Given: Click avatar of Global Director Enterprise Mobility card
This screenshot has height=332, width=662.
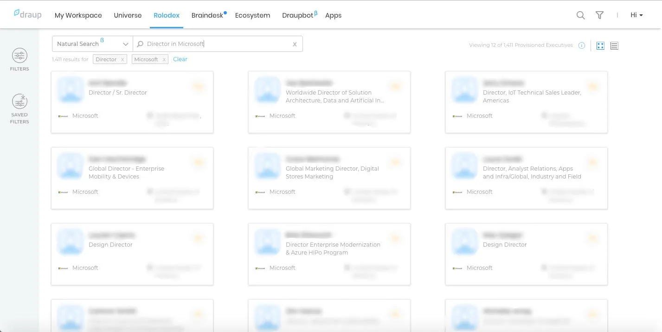Looking at the screenshot, I should [x=71, y=166].
